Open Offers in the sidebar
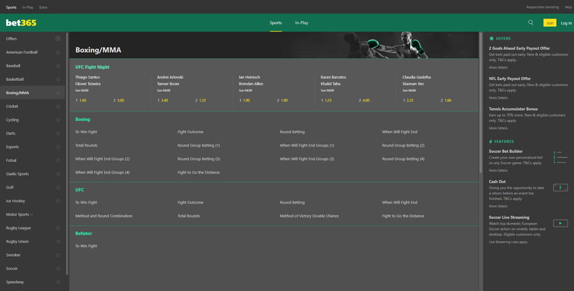 point(11,39)
